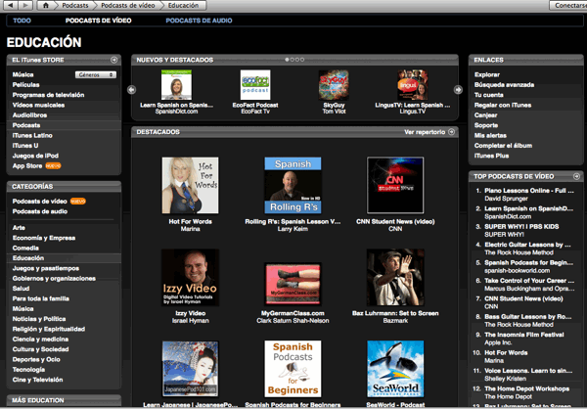Image resolution: width=587 pixels, height=409 pixels.
Task: Select Economía y Empresa category
Action: [44, 238]
